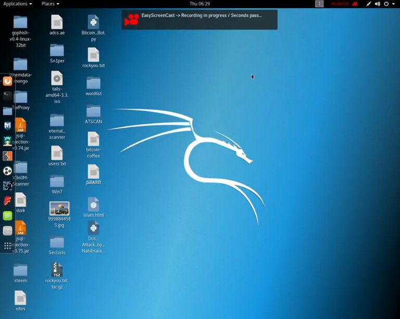Click workspace indicator number 1

pos(319,4)
